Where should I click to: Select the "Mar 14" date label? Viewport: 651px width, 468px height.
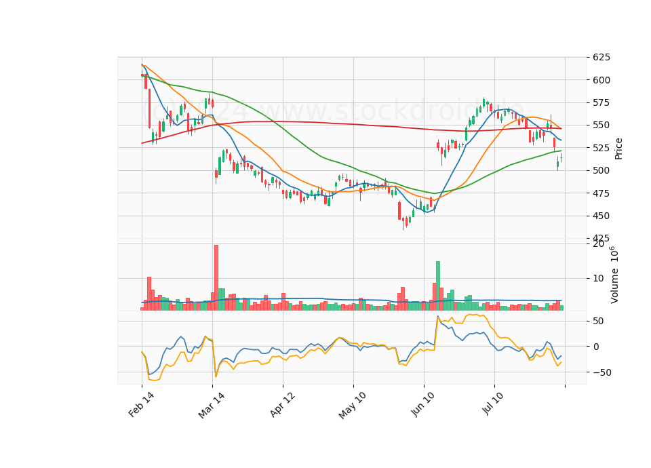(x=212, y=405)
